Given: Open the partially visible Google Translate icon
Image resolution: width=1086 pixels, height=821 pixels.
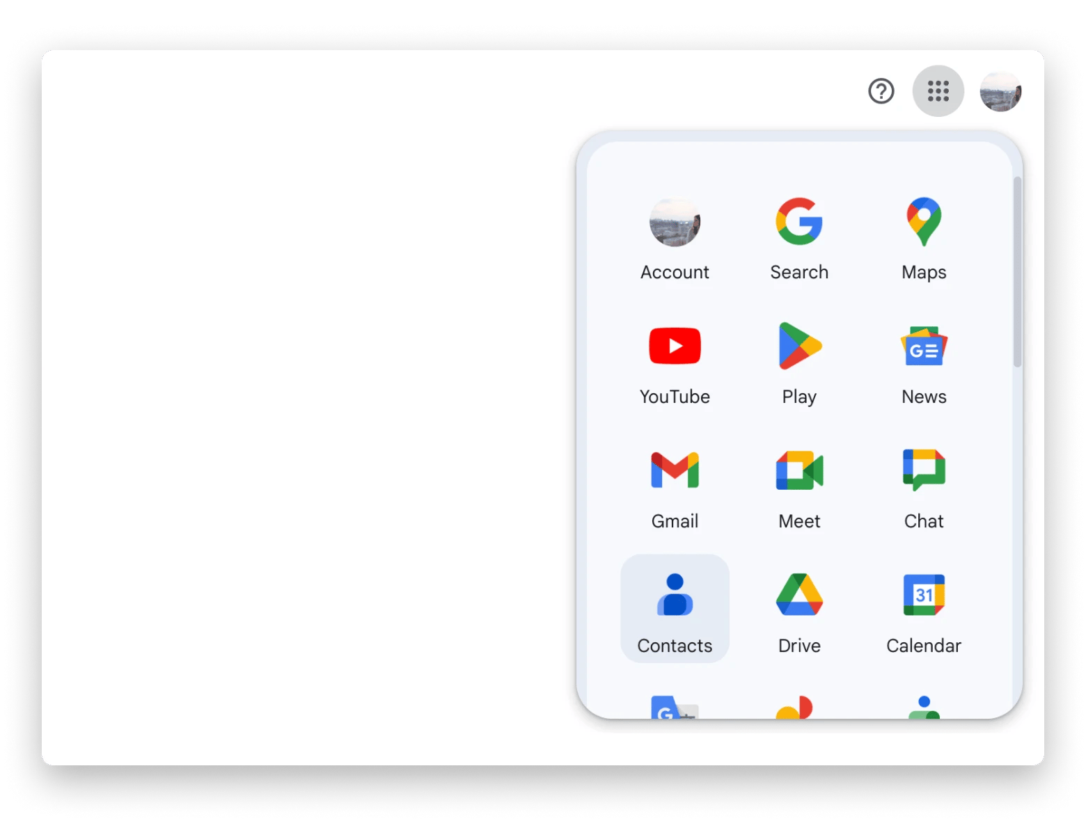Looking at the screenshot, I should (674, 707).
